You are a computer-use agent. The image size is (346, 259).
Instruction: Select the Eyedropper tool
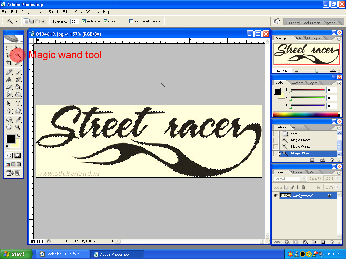pos(18,120)
